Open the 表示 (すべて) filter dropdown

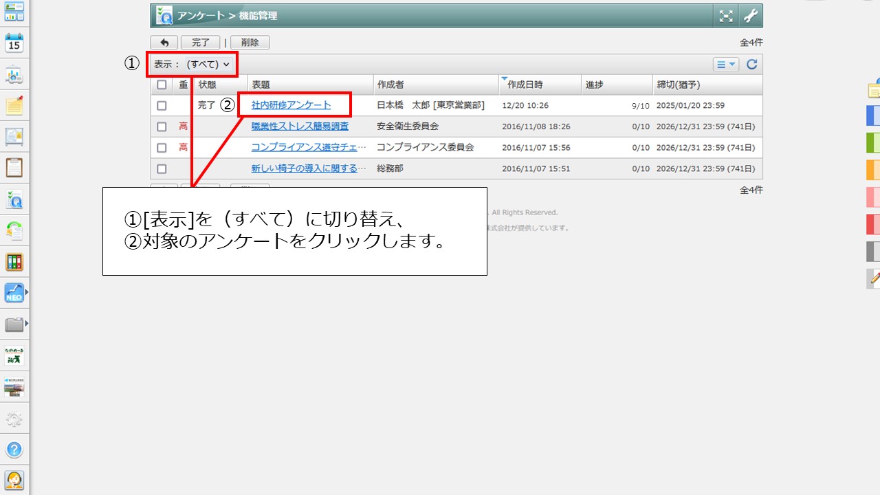(x=192, y=64)
